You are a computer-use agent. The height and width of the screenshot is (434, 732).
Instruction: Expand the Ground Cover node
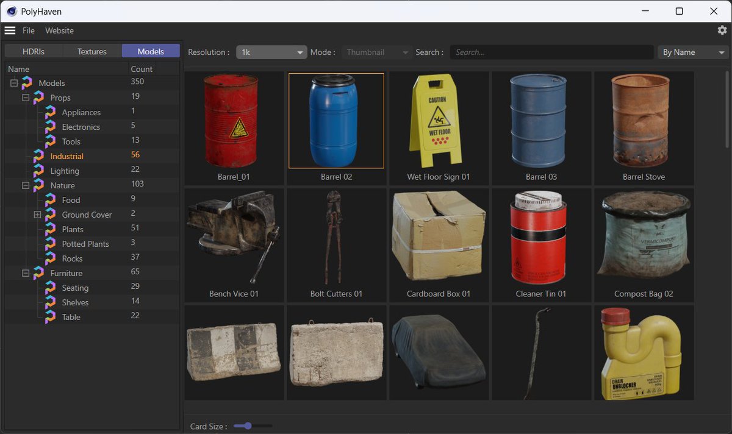[x=37, y=215]
